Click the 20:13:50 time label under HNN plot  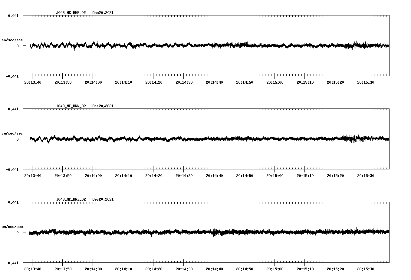pos(63,176)
